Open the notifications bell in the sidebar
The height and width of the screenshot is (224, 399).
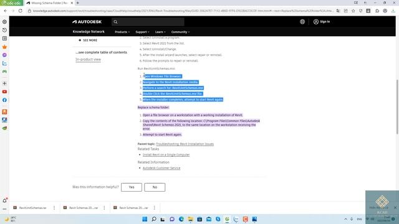click(x=4, y=200)
